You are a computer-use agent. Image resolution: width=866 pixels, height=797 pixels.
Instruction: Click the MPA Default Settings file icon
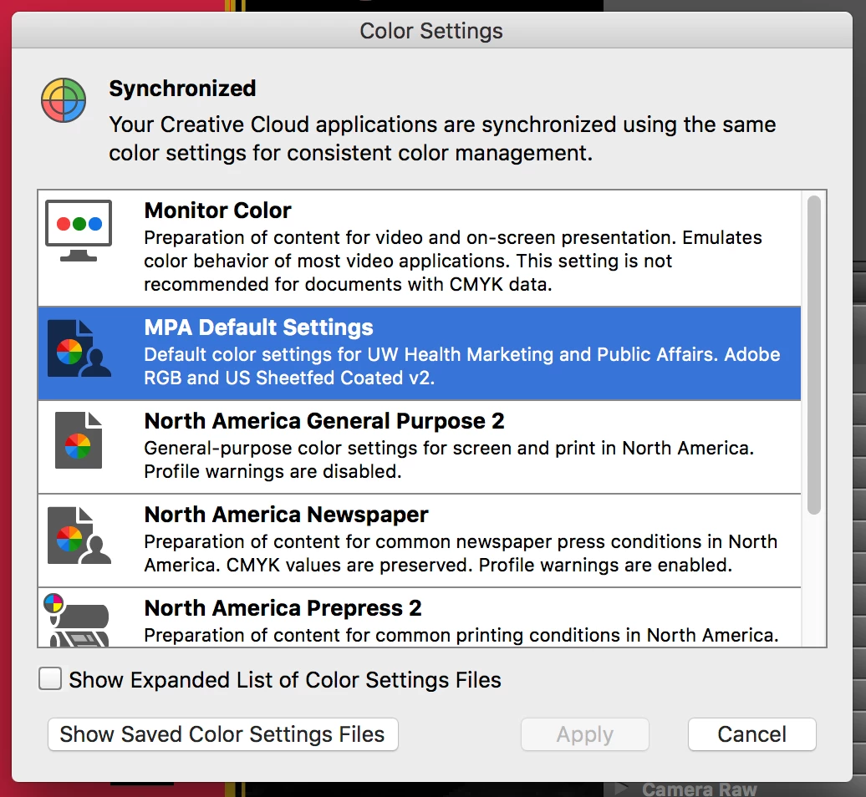pyautogui.click(x=79, y=348)
